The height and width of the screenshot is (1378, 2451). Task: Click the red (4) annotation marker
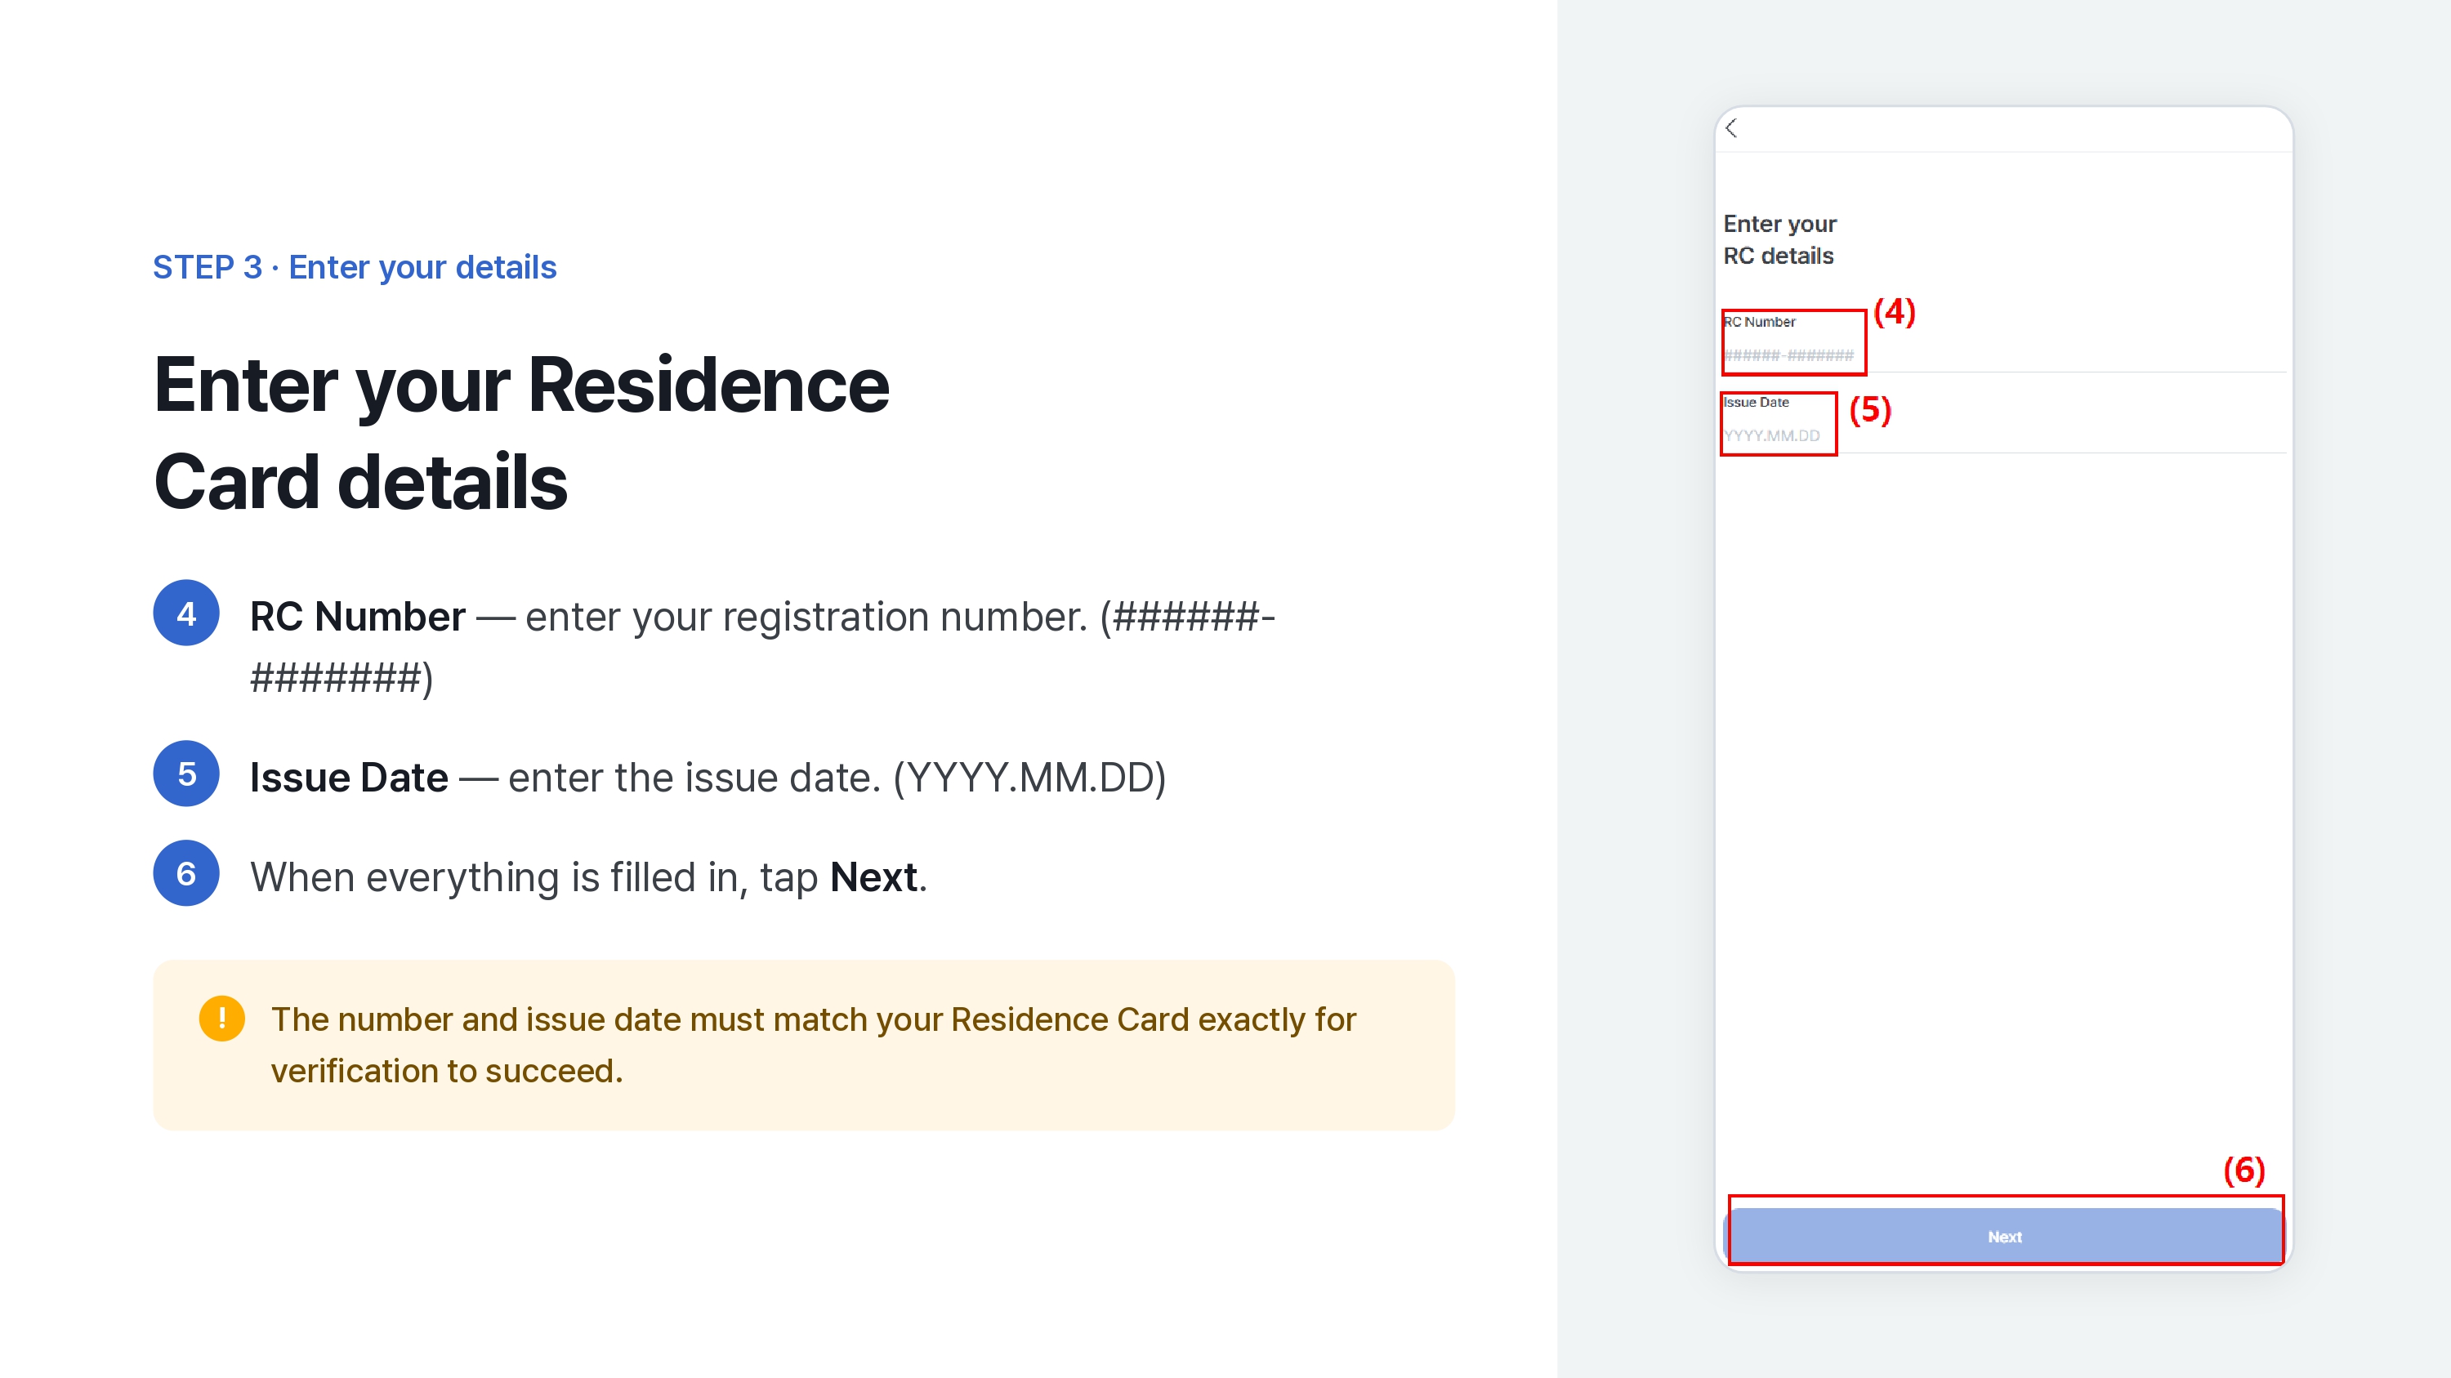[x=1895, y=312]
